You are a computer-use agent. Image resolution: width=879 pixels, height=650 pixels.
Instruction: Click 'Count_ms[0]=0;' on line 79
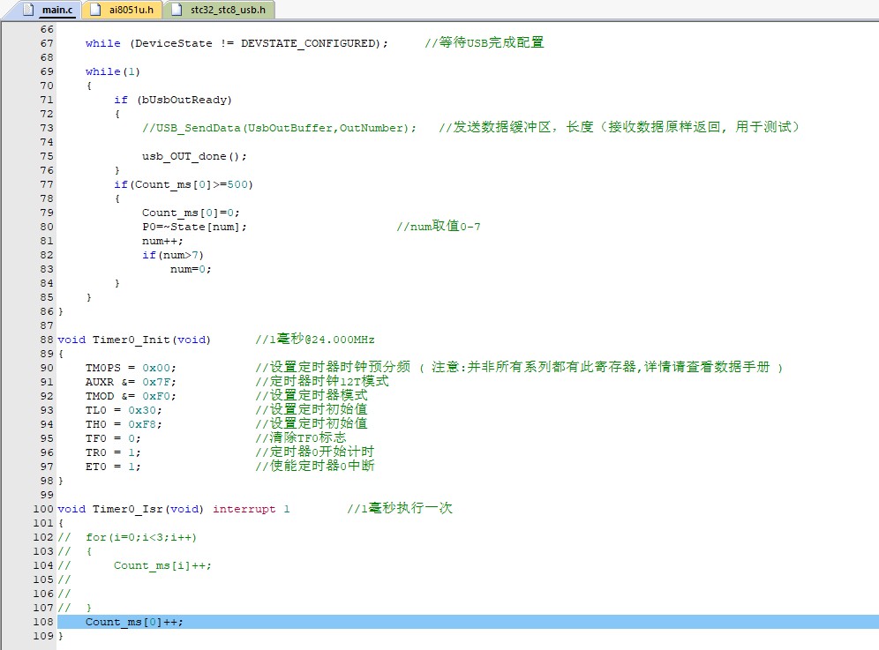(x=191, y=213)
